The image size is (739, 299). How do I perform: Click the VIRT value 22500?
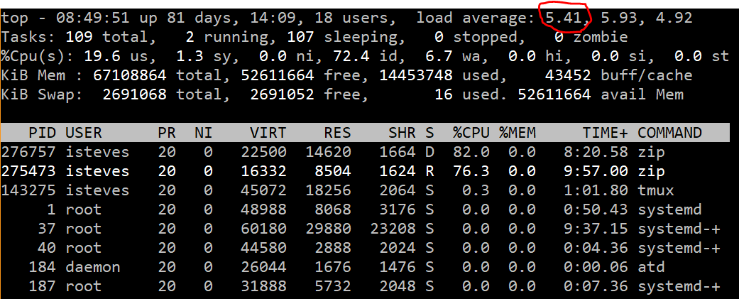[x=263, y=152]
